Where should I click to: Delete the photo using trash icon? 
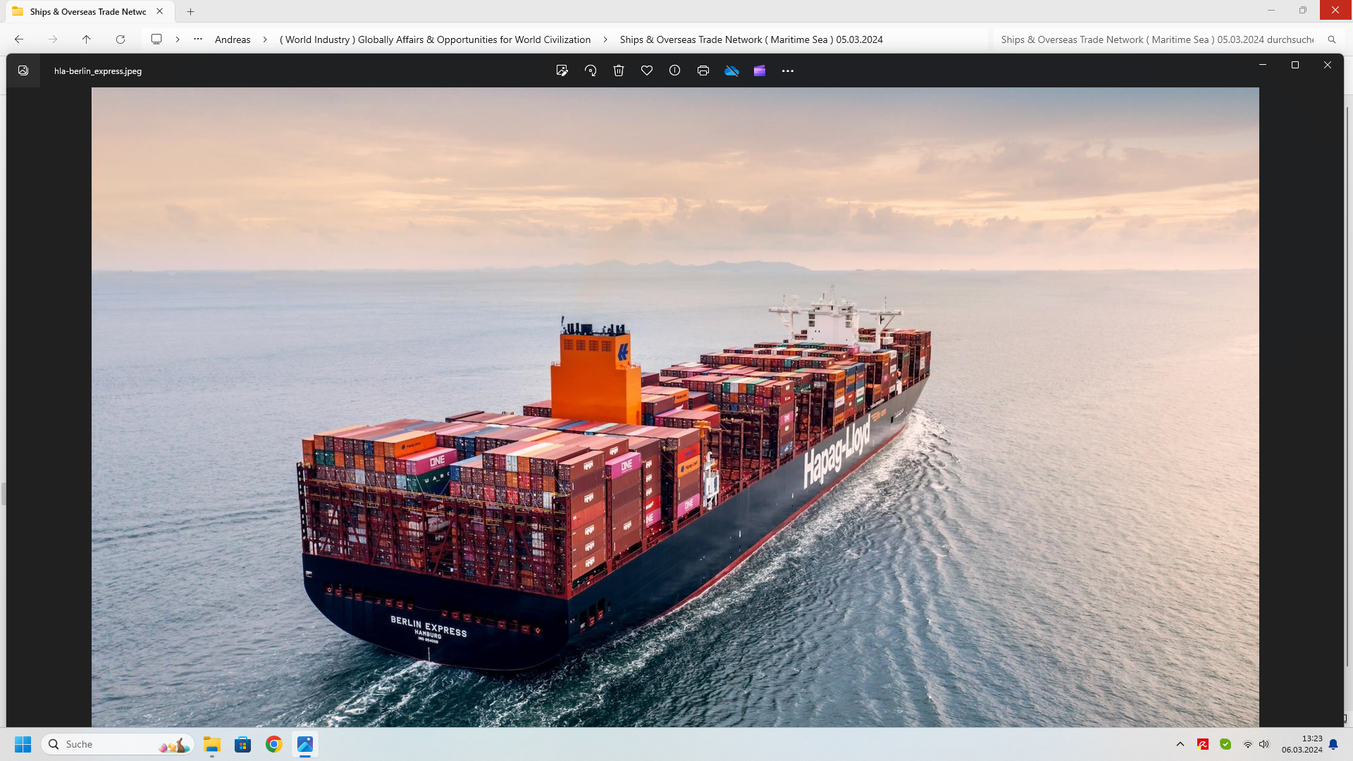pyautogui.click(x=619, y=70)
